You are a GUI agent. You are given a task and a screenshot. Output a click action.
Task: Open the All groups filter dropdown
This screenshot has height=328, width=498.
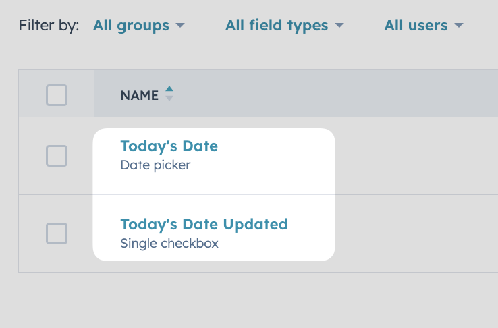click(138, 26)
